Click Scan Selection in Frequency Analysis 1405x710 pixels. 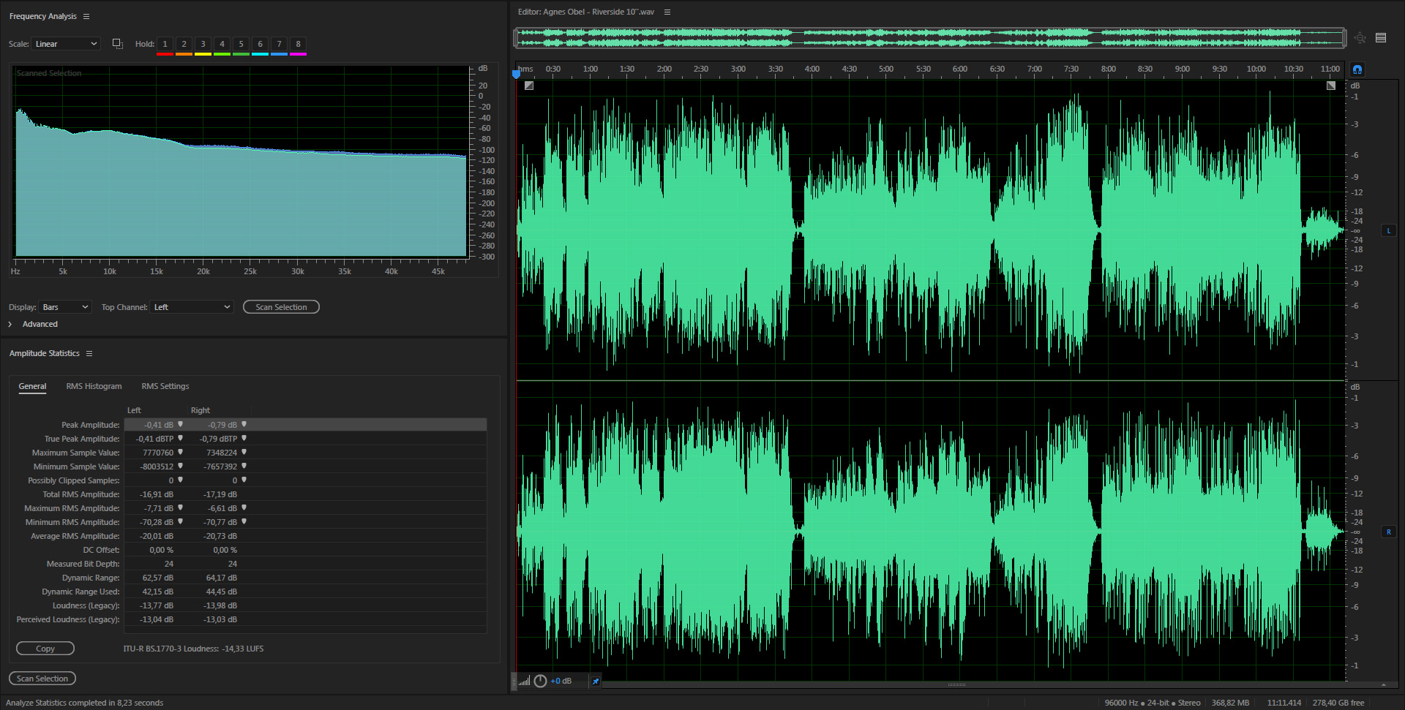tap(281, 307)
